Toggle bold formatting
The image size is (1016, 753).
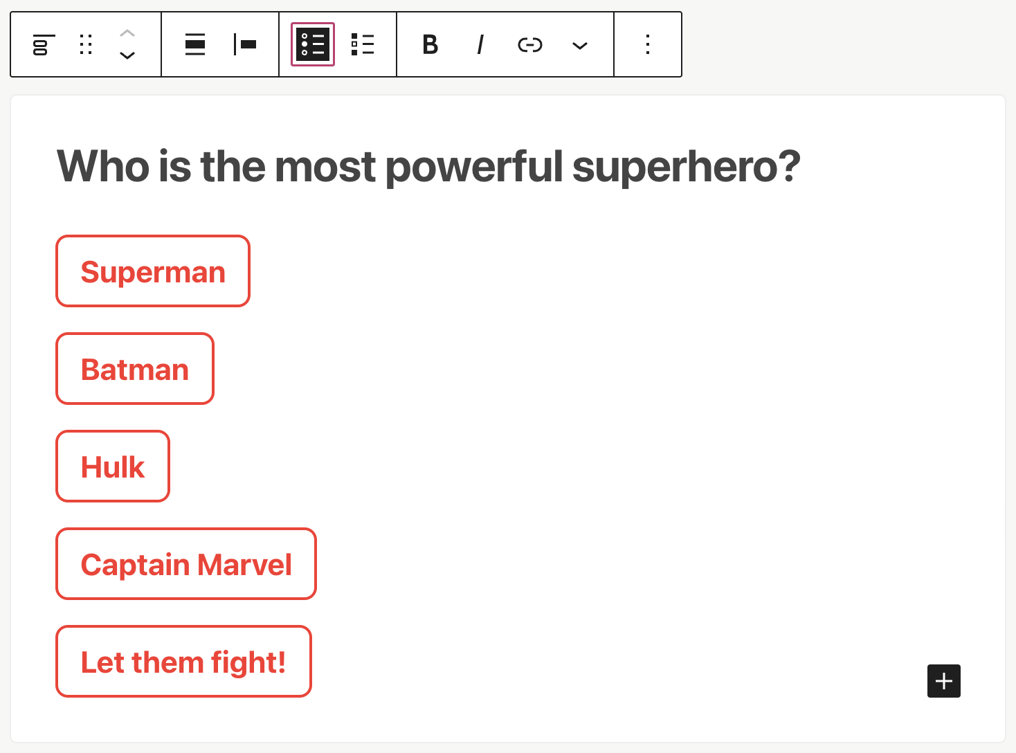pos(430,45)
